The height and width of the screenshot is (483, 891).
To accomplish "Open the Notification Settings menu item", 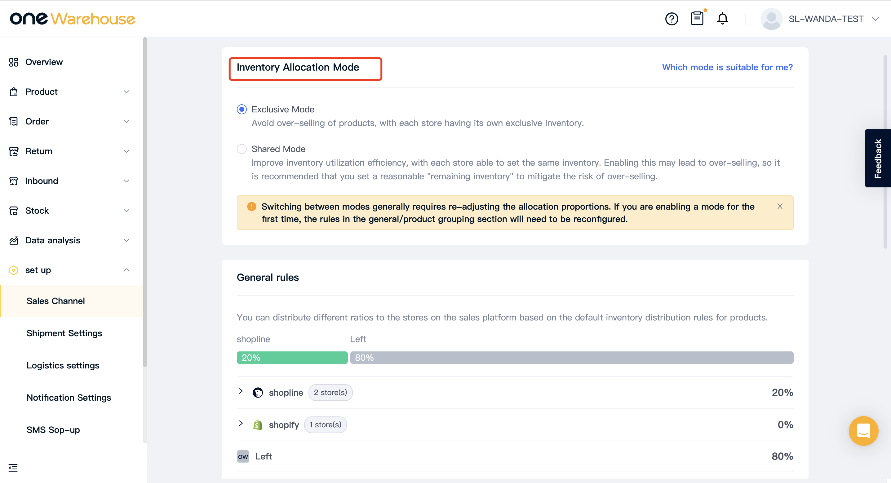I will (72, 397).
